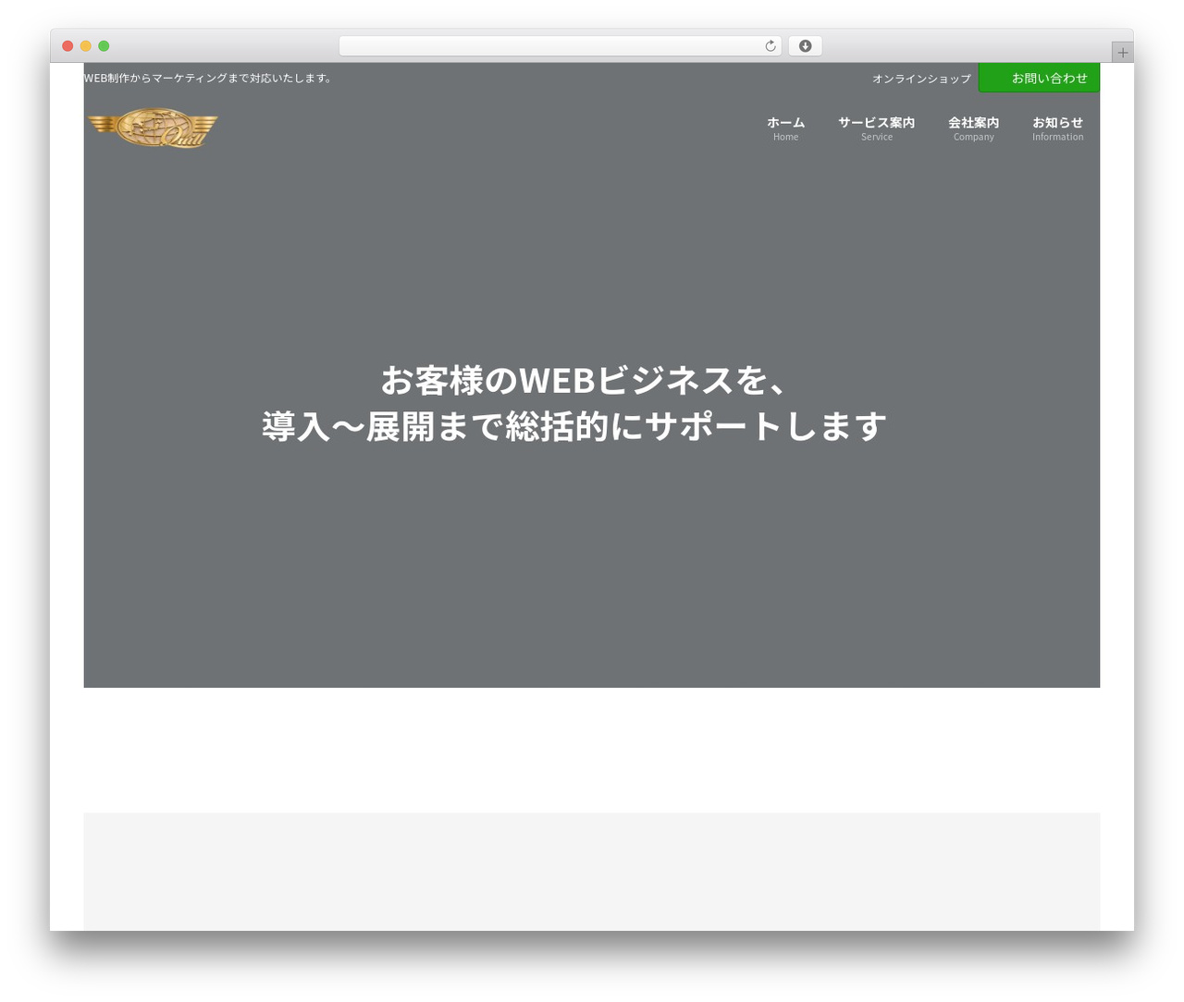Click tagline WEB制作からマーケティングまで対応いたします
This screenshot has height=1002, width=1184.
tap(209, 78)
